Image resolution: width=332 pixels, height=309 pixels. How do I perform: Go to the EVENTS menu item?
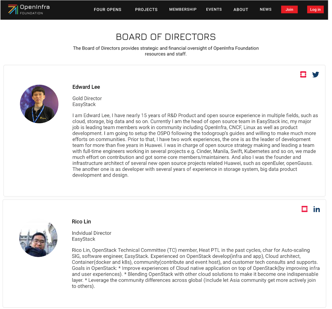click(x=214, y=9)
